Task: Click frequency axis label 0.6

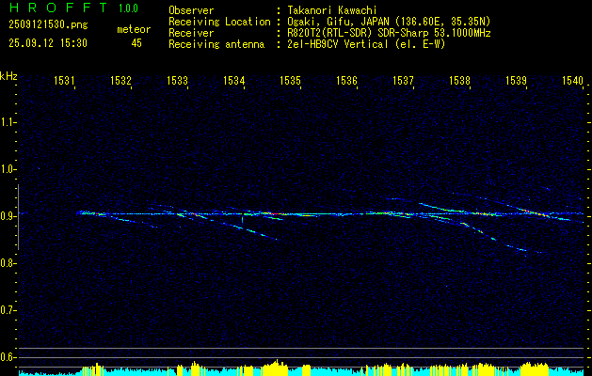Action: (x=8, y=357)
